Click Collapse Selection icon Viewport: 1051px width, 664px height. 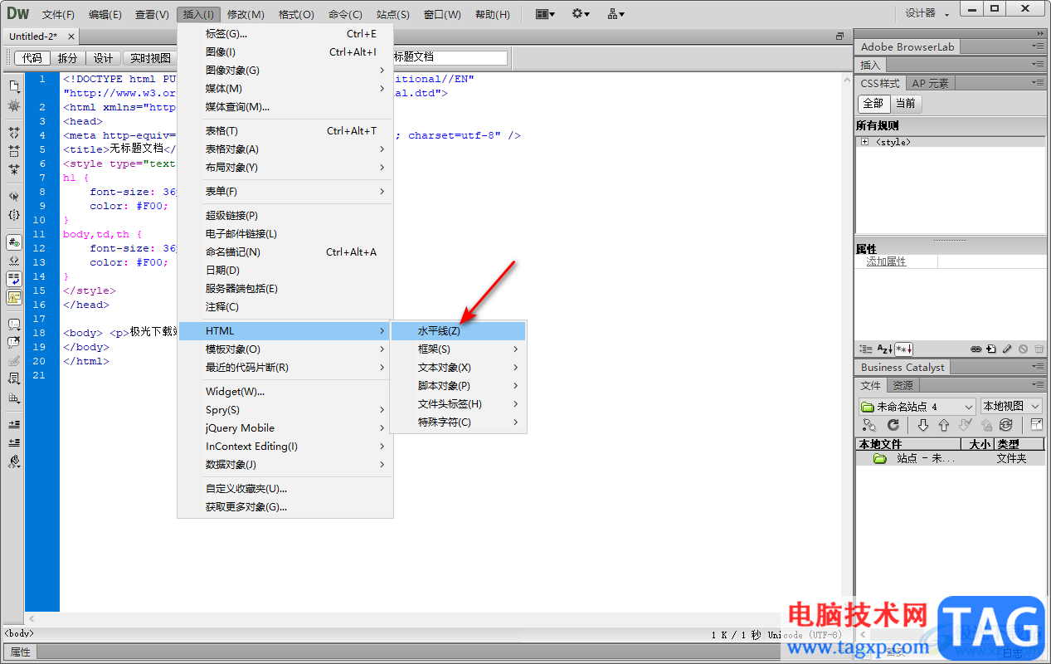14,151
